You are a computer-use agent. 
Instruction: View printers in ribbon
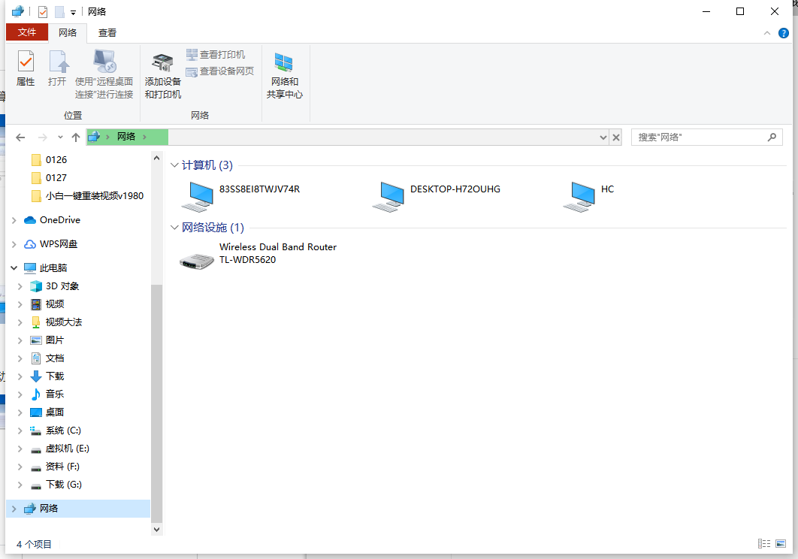pos(216,55)
